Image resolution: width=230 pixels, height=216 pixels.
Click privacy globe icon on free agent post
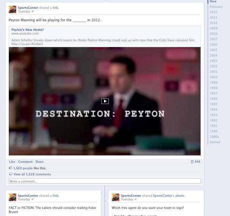click(x=135, y=199)
